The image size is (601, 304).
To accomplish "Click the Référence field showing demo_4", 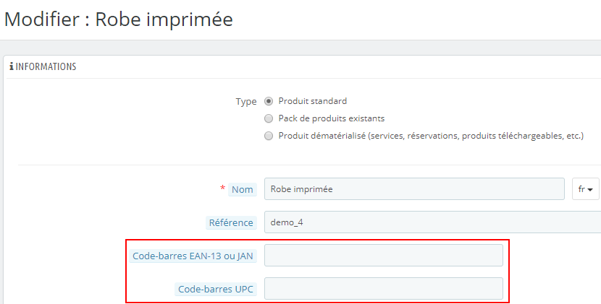I will (x=433, y=222).
